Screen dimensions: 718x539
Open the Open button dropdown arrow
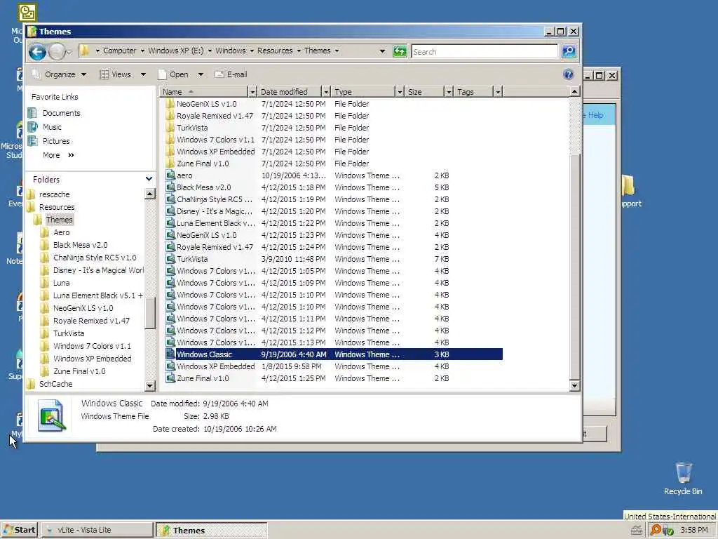(x=201, y=74)
